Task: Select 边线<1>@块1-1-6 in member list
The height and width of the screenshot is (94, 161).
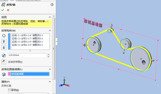Action: [x=27, y=35]
